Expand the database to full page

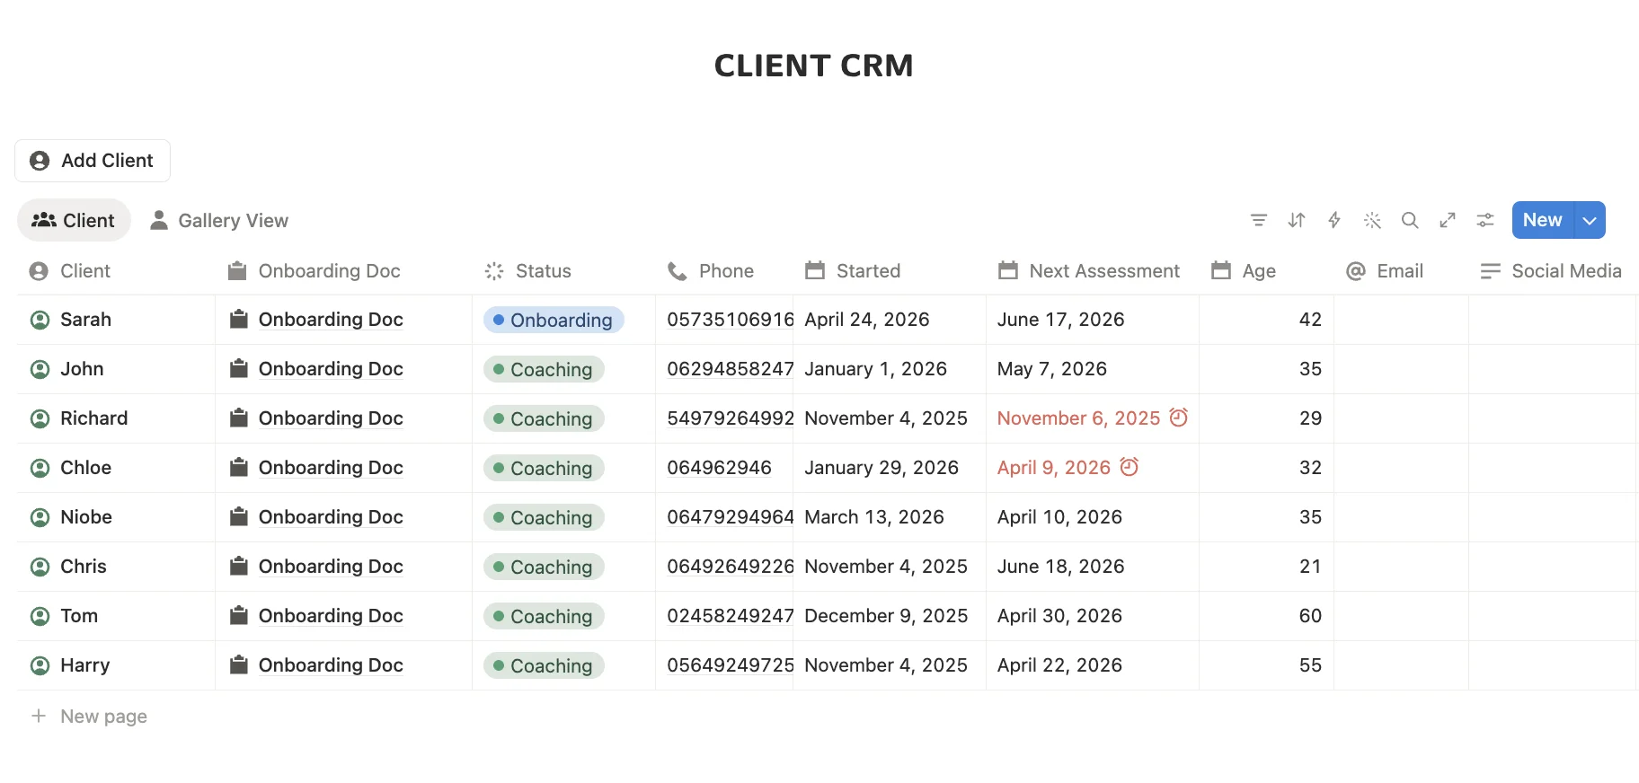1448,220
